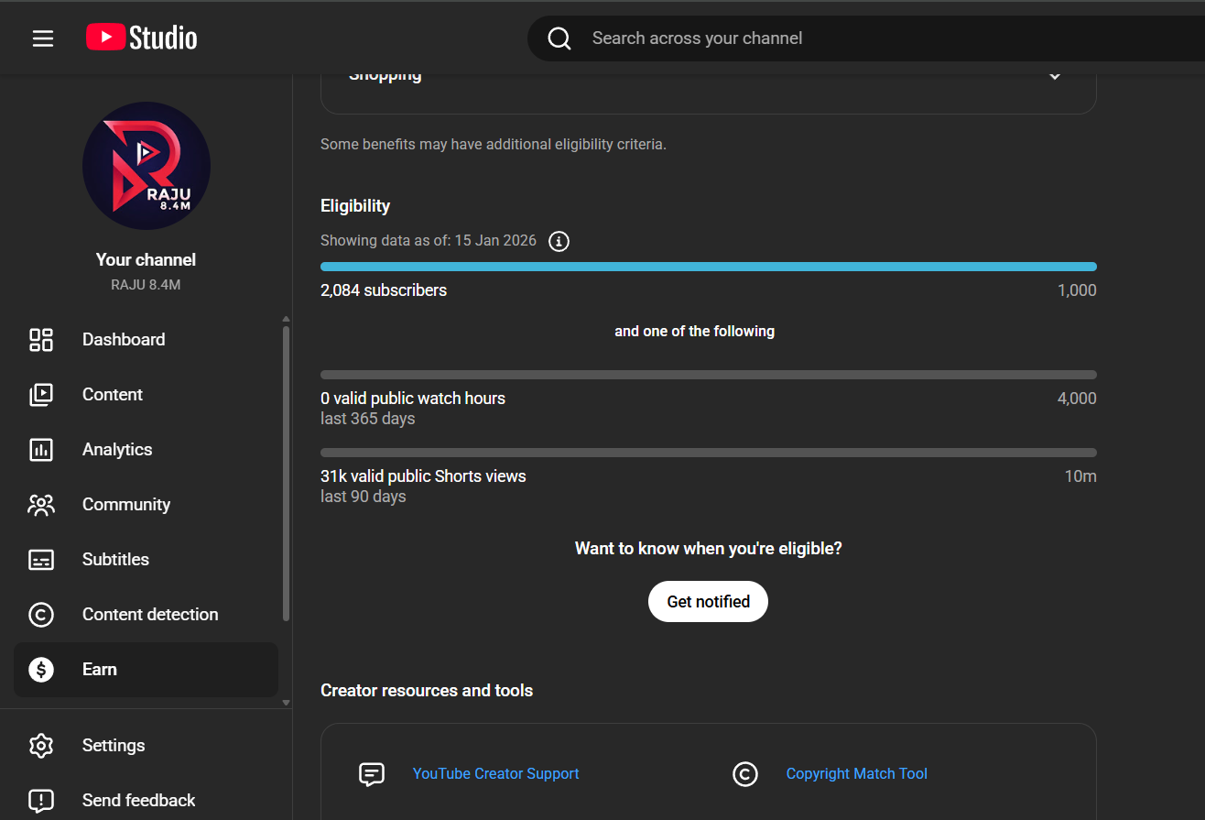Click the Settings gear icon

(41, 746)
